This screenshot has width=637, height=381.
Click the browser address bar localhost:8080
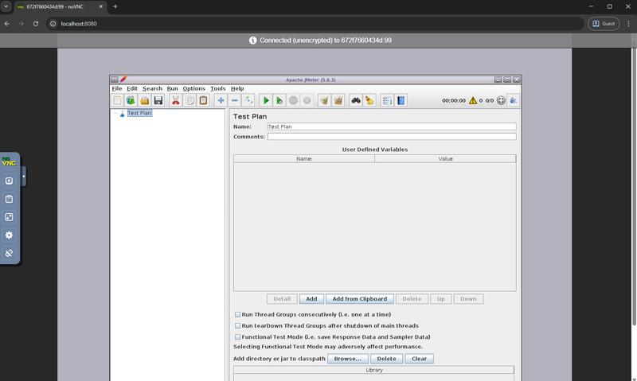[315, 24]
